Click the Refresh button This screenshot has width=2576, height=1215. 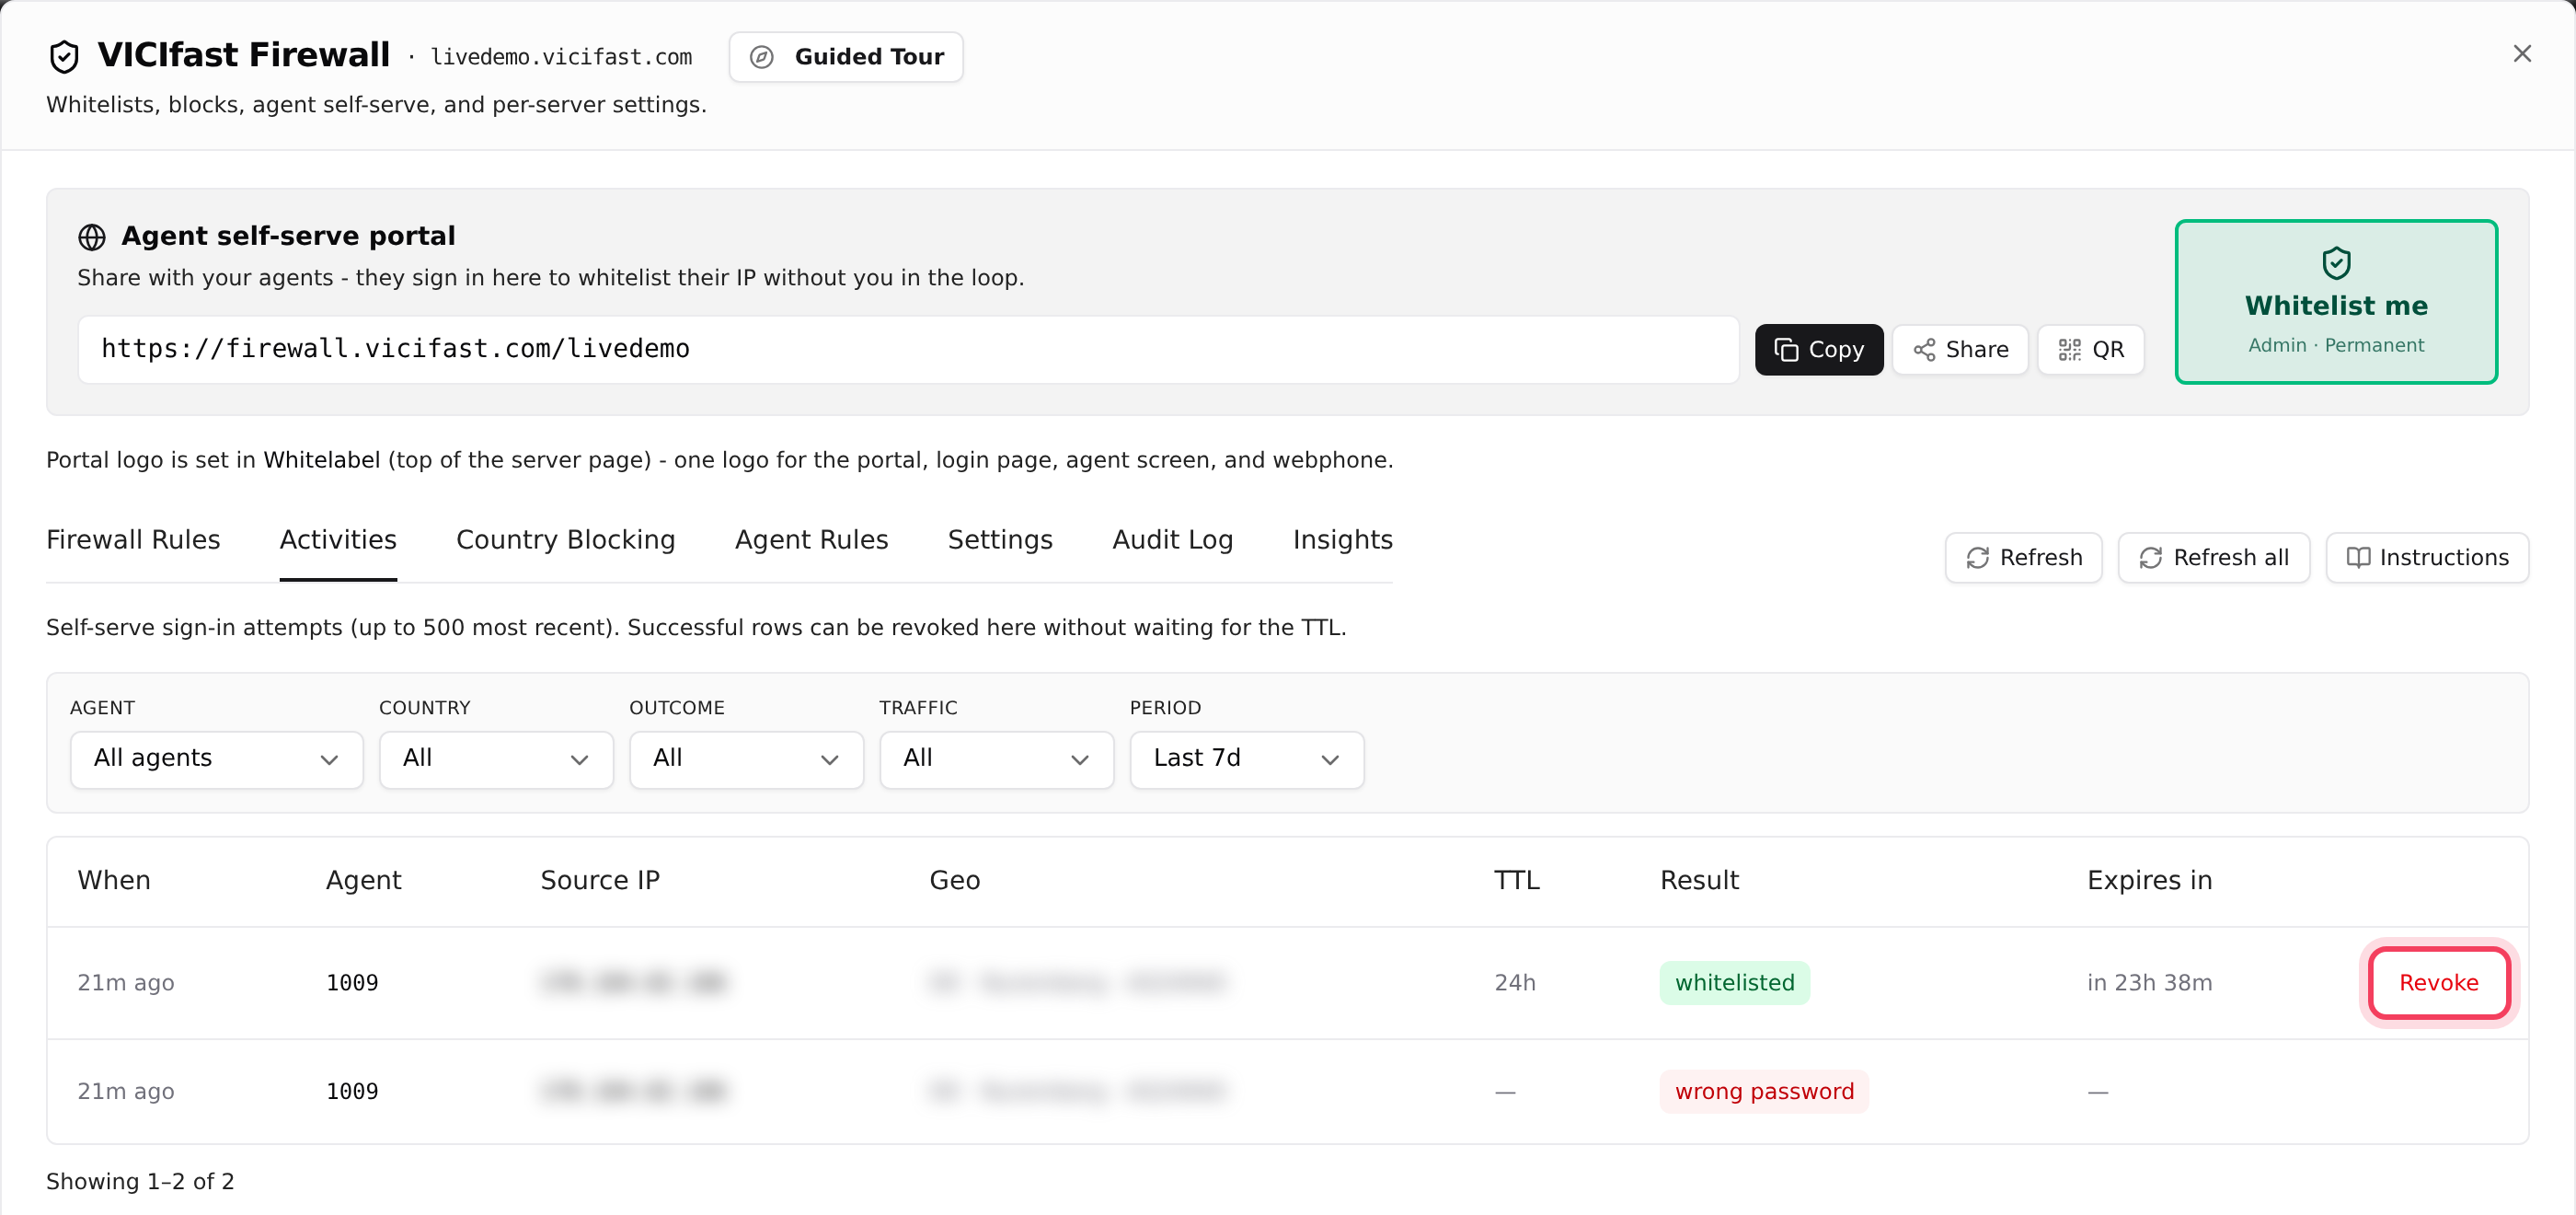click(2024, 558)
